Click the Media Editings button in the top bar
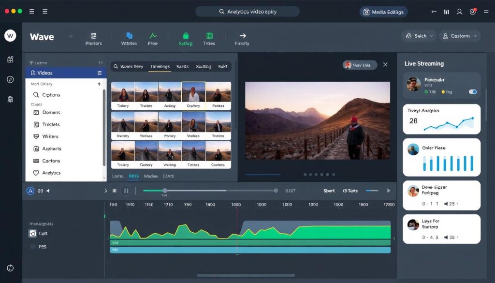Image resolution: width=495 pixels, height=283 pixels. tap(383, 12)
